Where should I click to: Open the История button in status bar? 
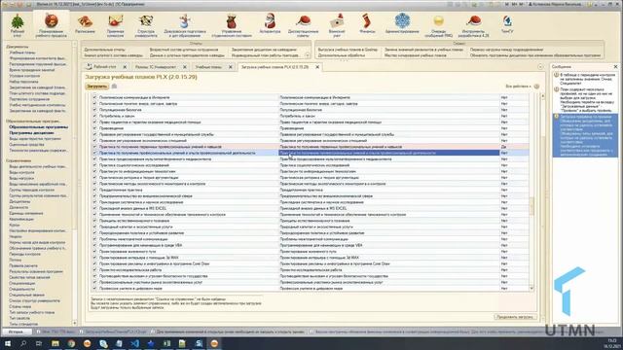pyautogui.click(x=16, y=332)
